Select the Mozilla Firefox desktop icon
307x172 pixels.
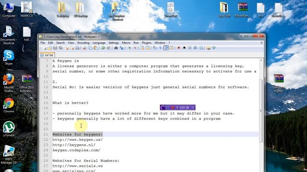pos(9,83)
